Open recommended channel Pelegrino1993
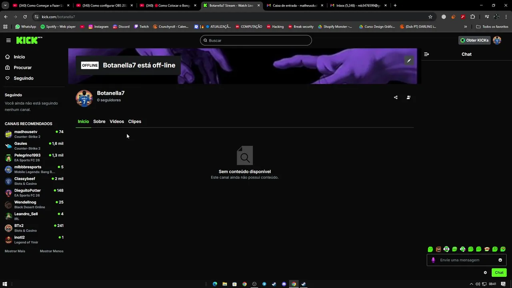Image resolution: width=512 pixels, height=288 pixels. click(x=34, y=158)
